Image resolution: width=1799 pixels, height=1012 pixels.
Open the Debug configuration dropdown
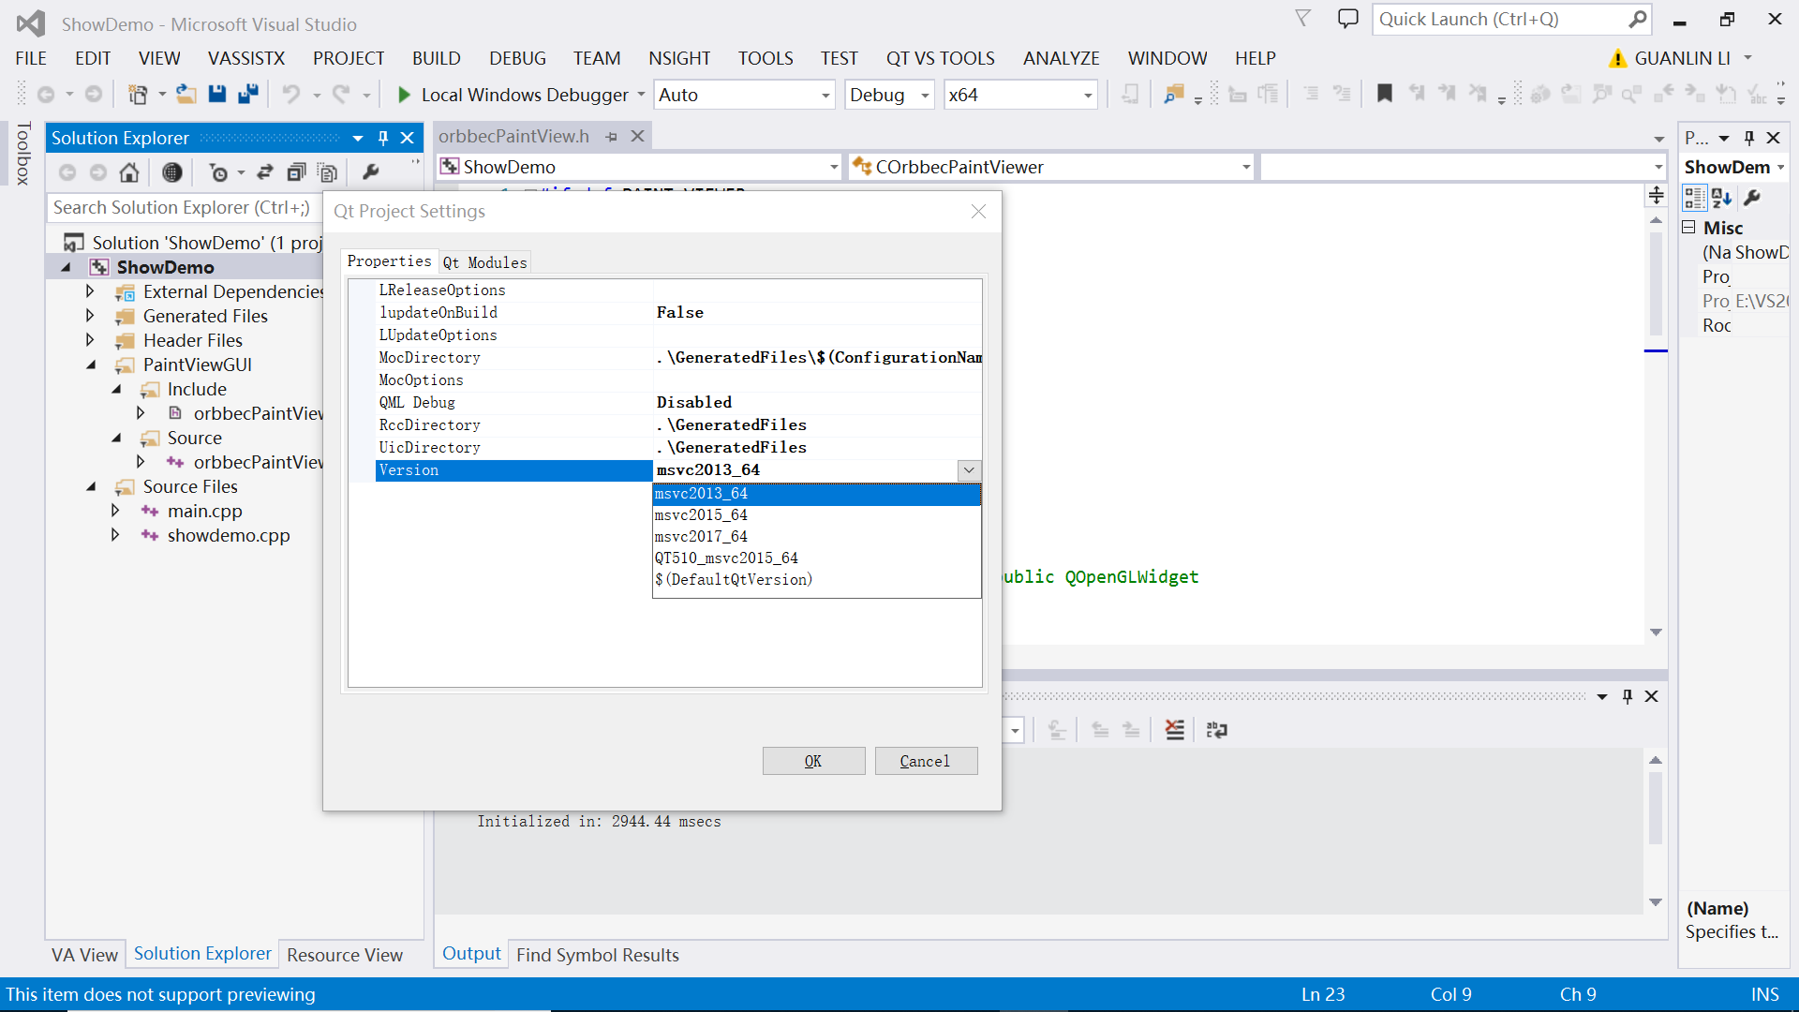point(924,95)
